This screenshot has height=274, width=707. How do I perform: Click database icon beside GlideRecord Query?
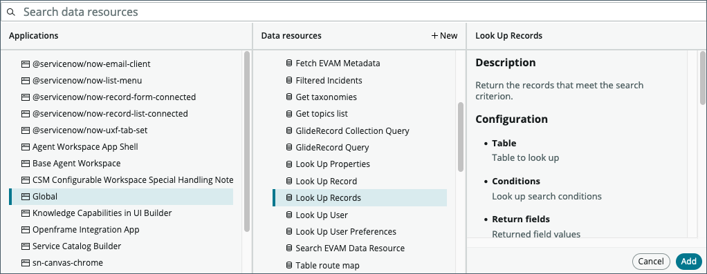[x=289, y=148]
